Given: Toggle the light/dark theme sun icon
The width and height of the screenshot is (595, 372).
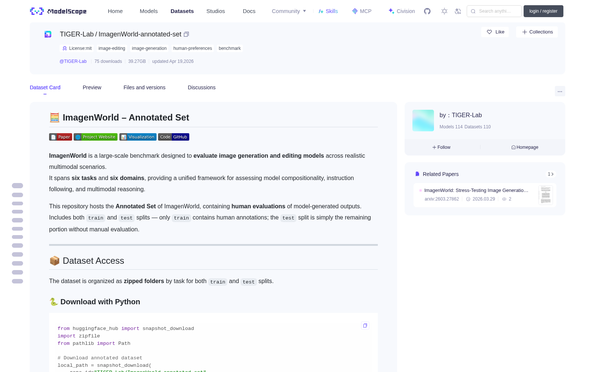Looking at the screenshot, I should tap(444, 11).
